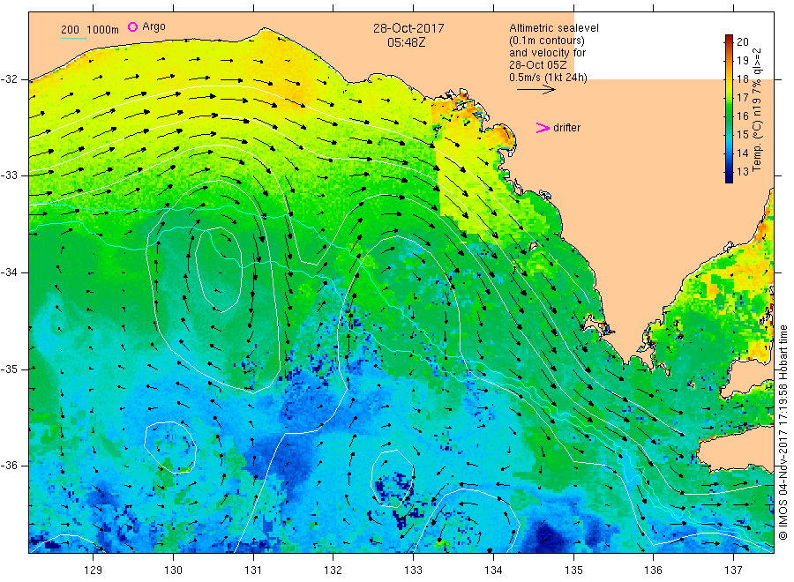
Task: Click the magenta drifter arrowhead legend symbol
Action: point(543,128)
